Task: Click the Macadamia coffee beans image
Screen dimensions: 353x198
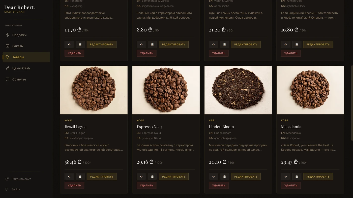Action: click(310, 90)
